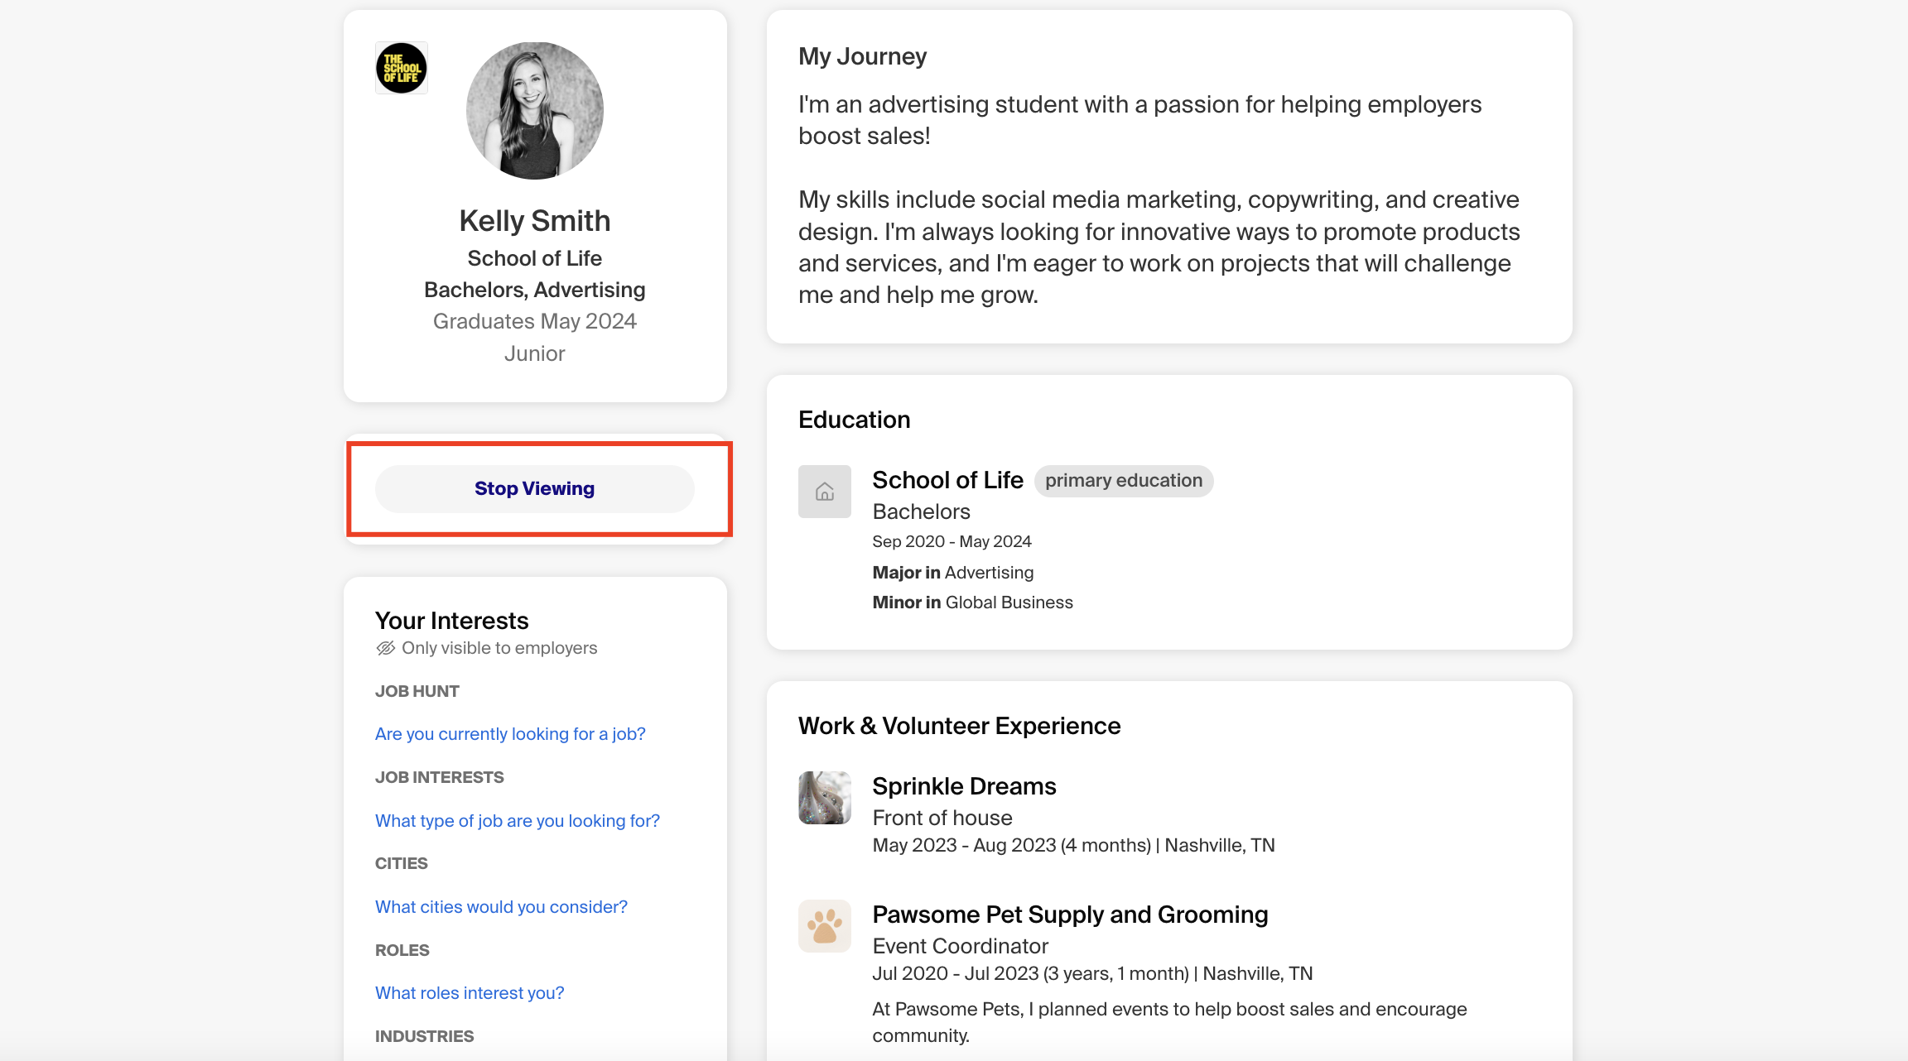
Task: Click the 'primary education' badge
Action: coord(1124,481)
